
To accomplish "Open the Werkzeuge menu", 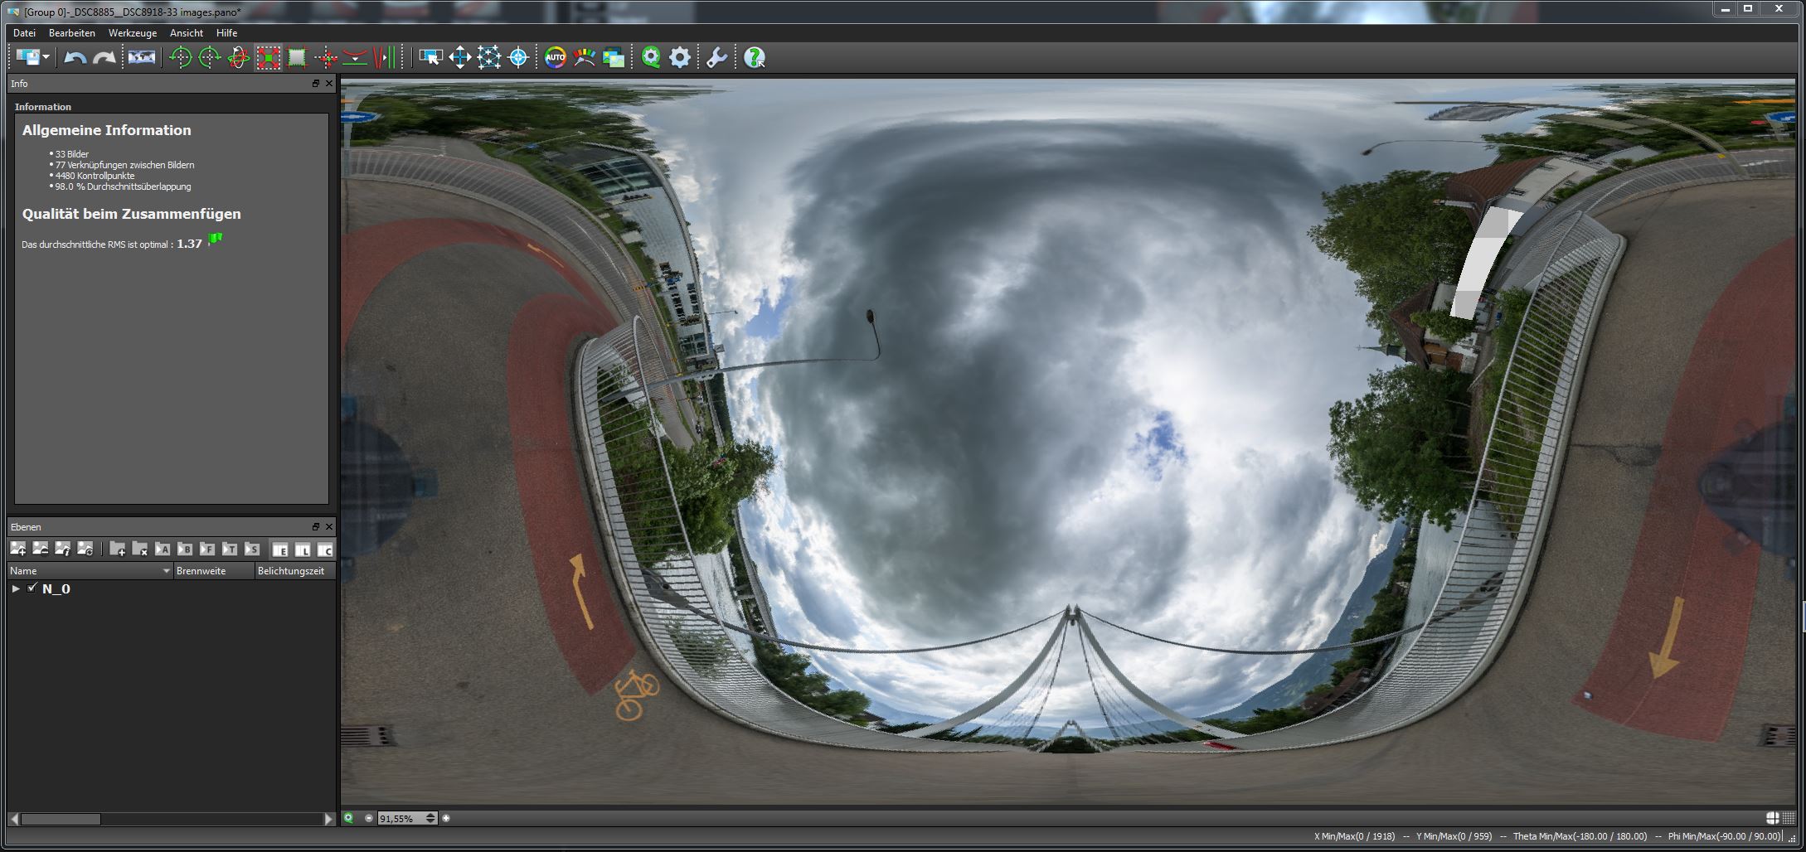I will pos(132,33).
